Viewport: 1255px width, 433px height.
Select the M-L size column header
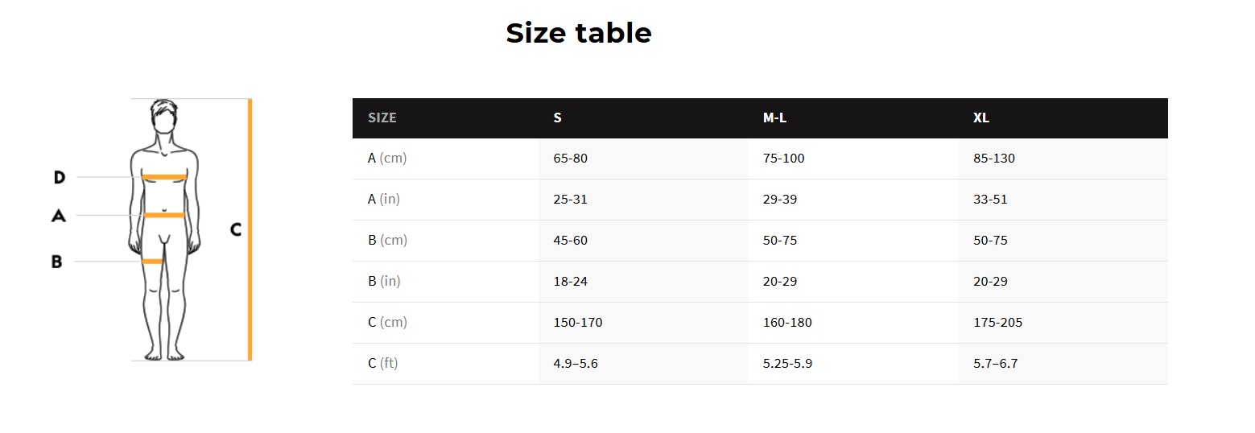(x=774, y=118)
